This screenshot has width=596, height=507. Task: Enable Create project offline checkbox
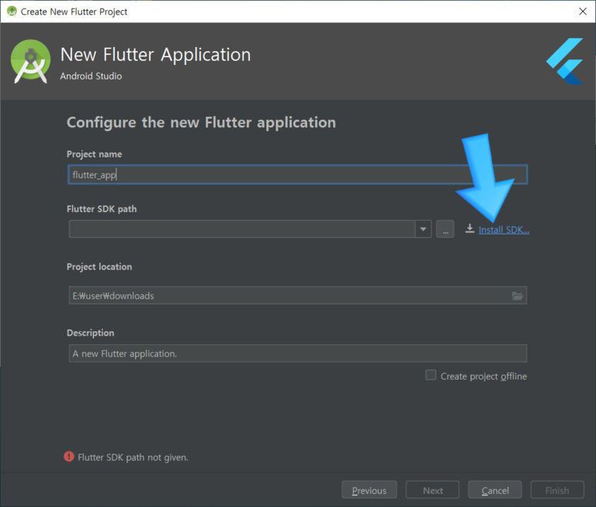(431, 375)
